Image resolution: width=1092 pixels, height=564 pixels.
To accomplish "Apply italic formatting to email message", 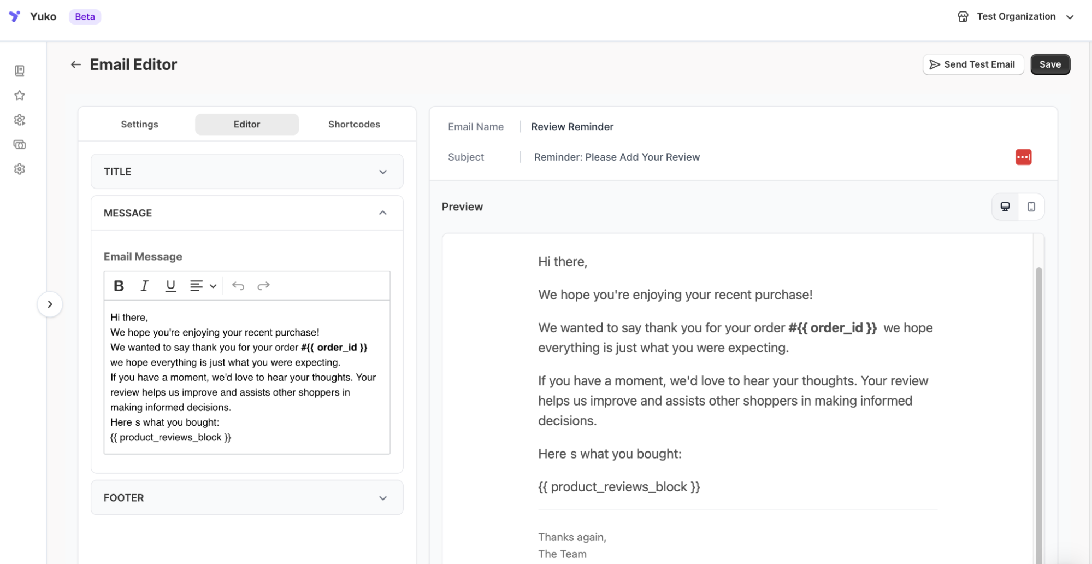I will 144,286.
